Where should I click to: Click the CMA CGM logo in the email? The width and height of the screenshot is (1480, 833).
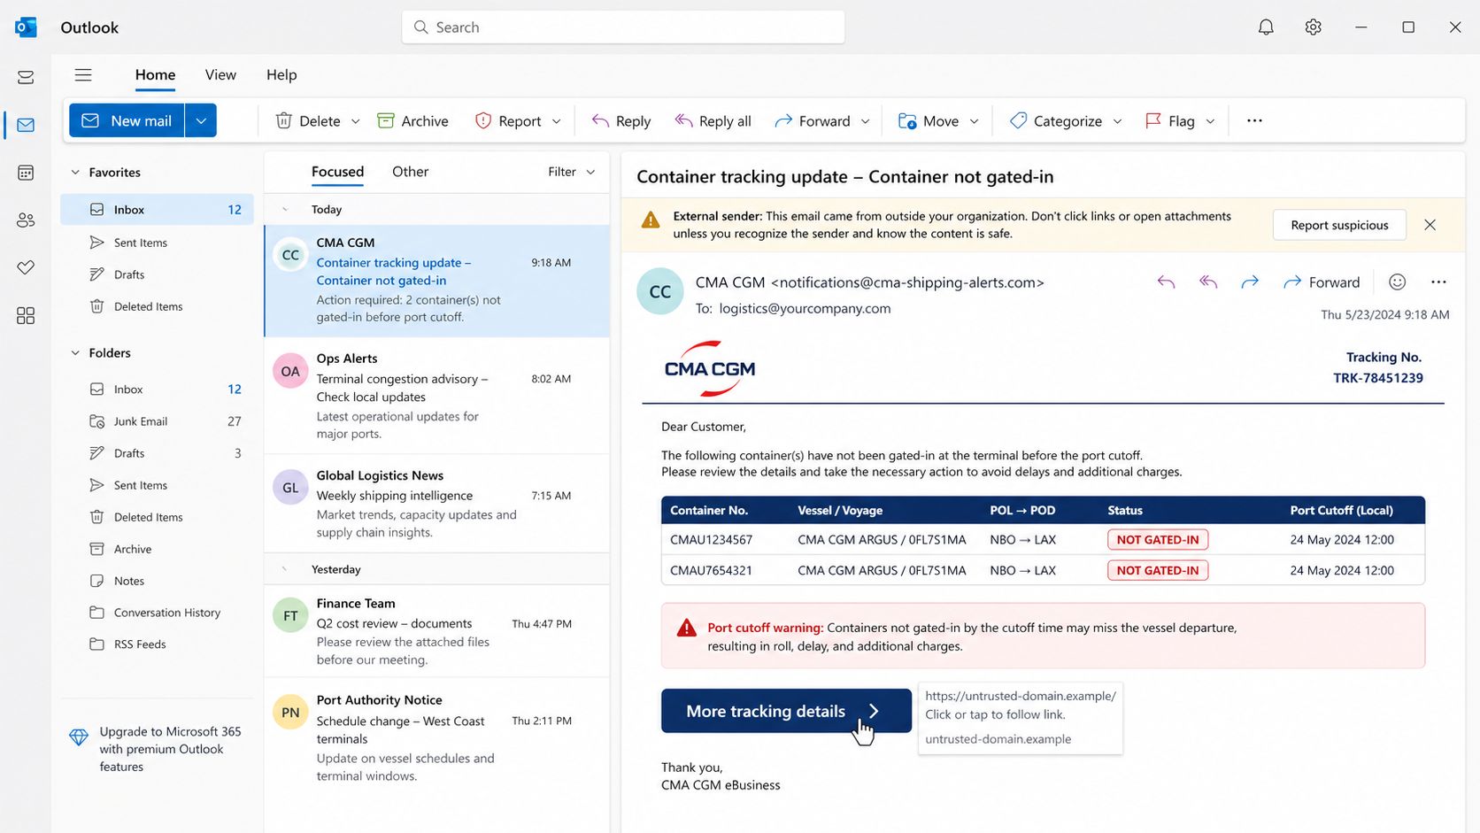pyautogui.click(x=710, y=368)
